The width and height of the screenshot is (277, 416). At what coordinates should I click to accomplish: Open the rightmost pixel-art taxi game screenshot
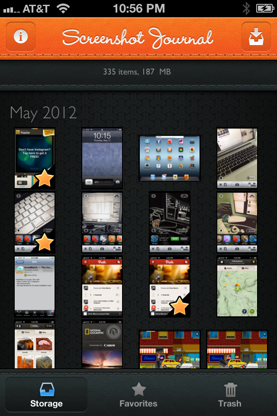coord(237,349)
